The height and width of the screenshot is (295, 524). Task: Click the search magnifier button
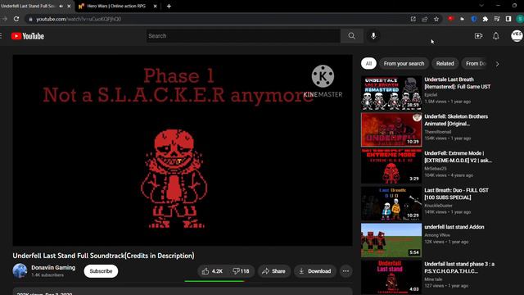click(351, 36)
